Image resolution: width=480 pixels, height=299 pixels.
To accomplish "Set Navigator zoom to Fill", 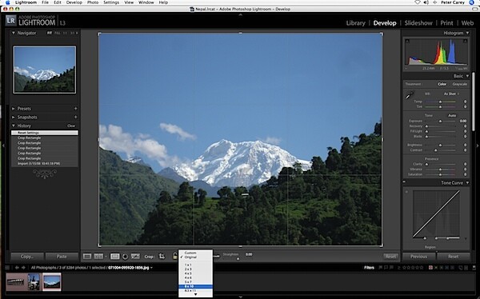I will coord(57,33).
